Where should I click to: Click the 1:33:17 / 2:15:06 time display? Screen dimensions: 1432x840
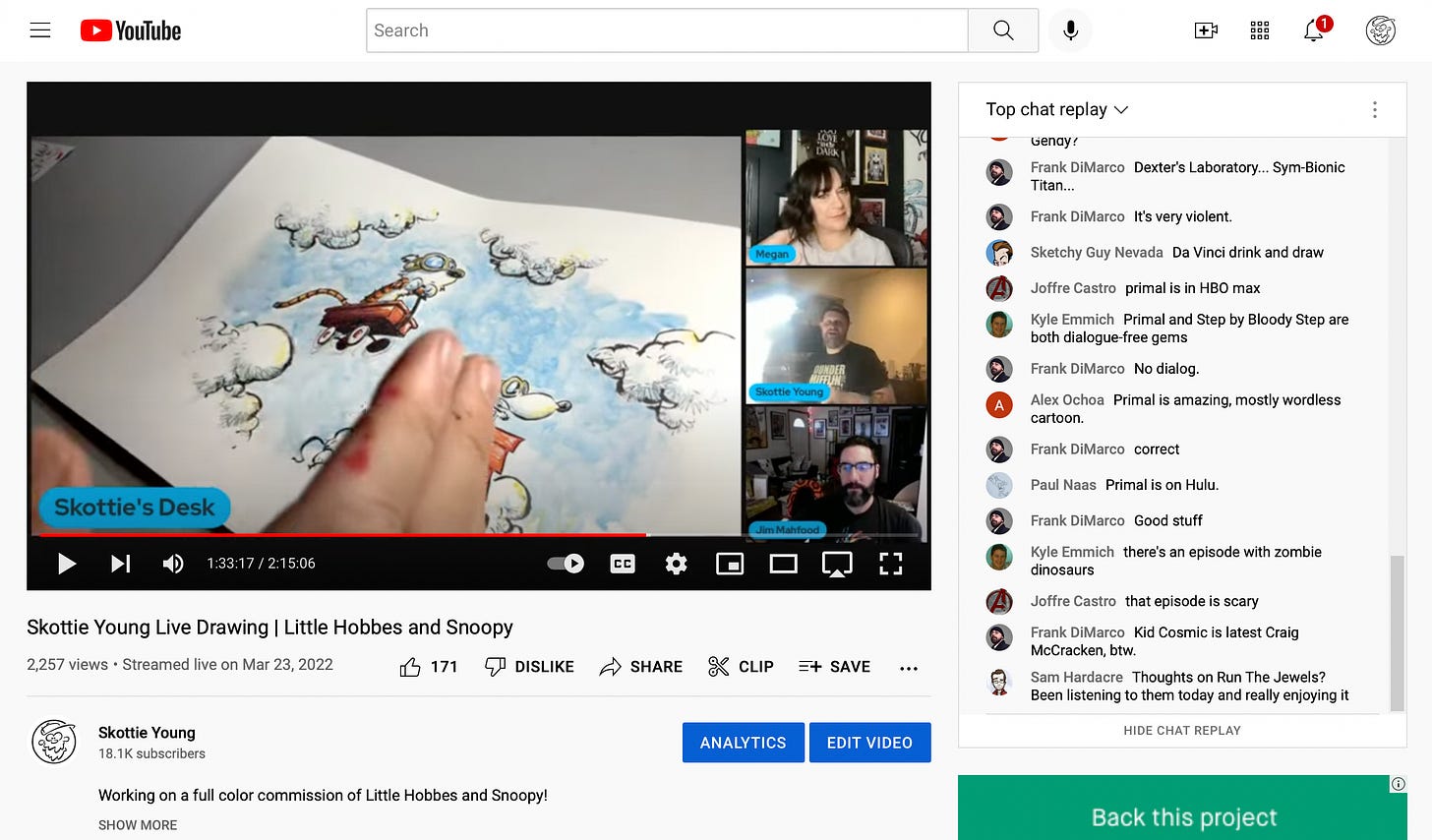(261, 564)
